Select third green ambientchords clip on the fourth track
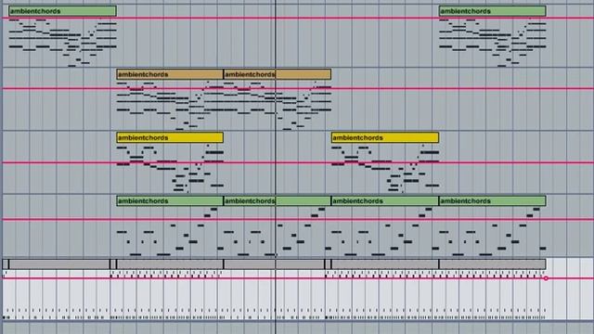594x334 pixels. pos(385,200)
